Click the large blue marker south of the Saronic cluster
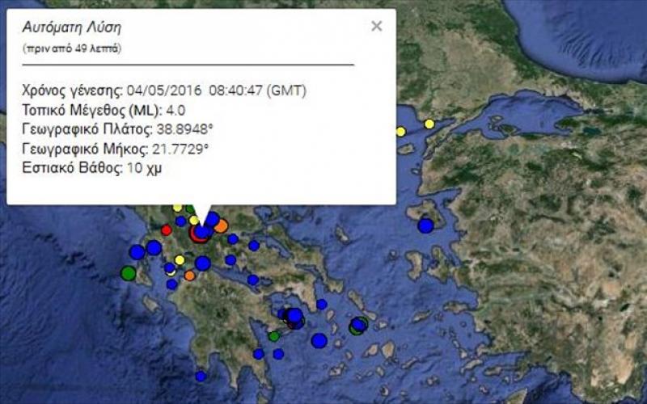 tap(319, 340)
